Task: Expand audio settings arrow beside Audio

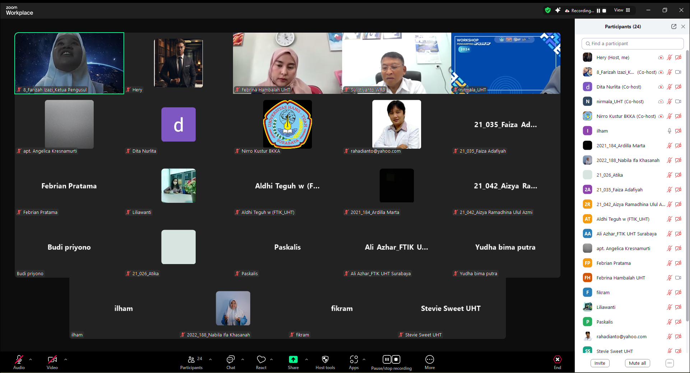Action: pyautogui.click(x=31, y=359)
